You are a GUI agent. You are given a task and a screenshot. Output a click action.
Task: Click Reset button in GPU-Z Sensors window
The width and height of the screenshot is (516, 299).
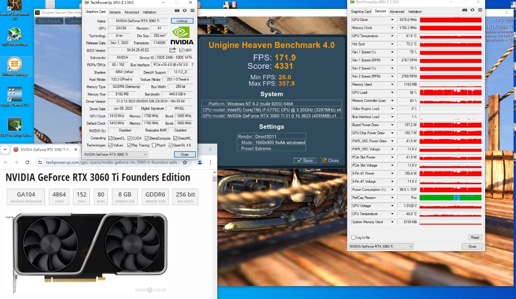[x=475, y=237]
